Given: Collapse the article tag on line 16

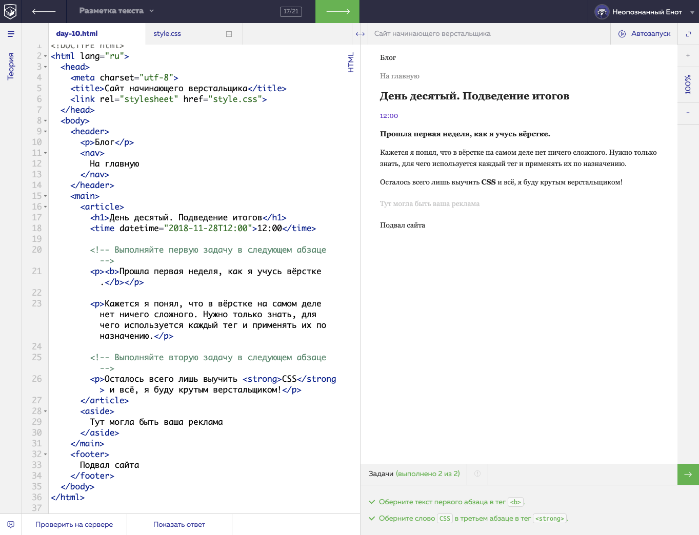Looking at the screenshot, I should coord(46,207).
